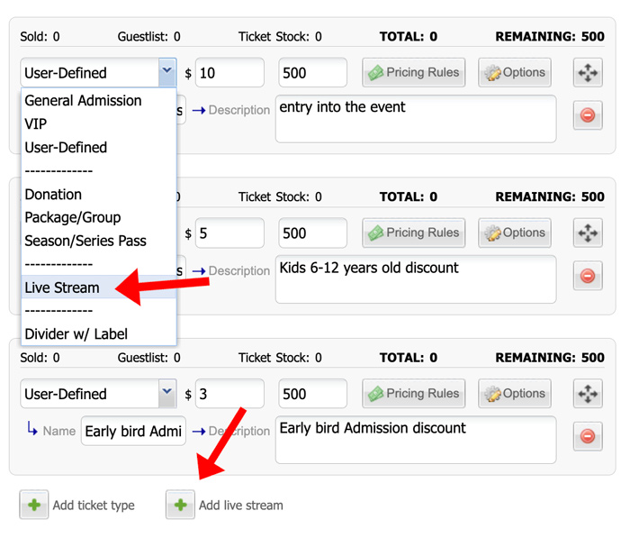
Task: Remove the 'entry into the event' ticket
Action: (588, 115)
